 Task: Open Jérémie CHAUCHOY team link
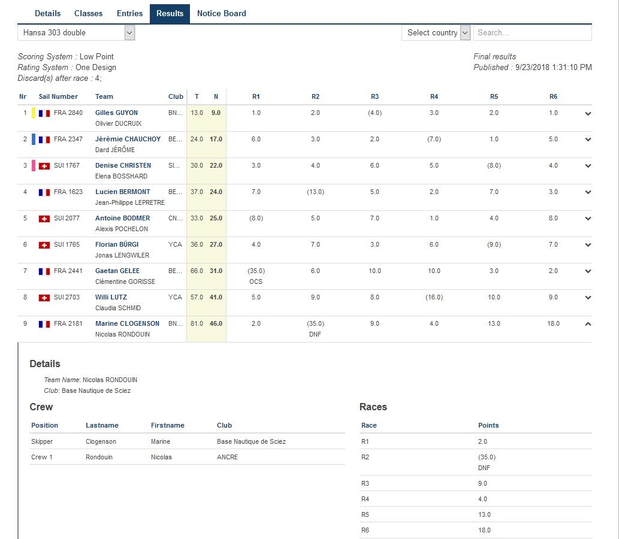point(128,140)
